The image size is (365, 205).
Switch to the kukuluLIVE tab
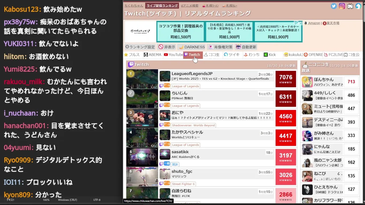[293, 55]
